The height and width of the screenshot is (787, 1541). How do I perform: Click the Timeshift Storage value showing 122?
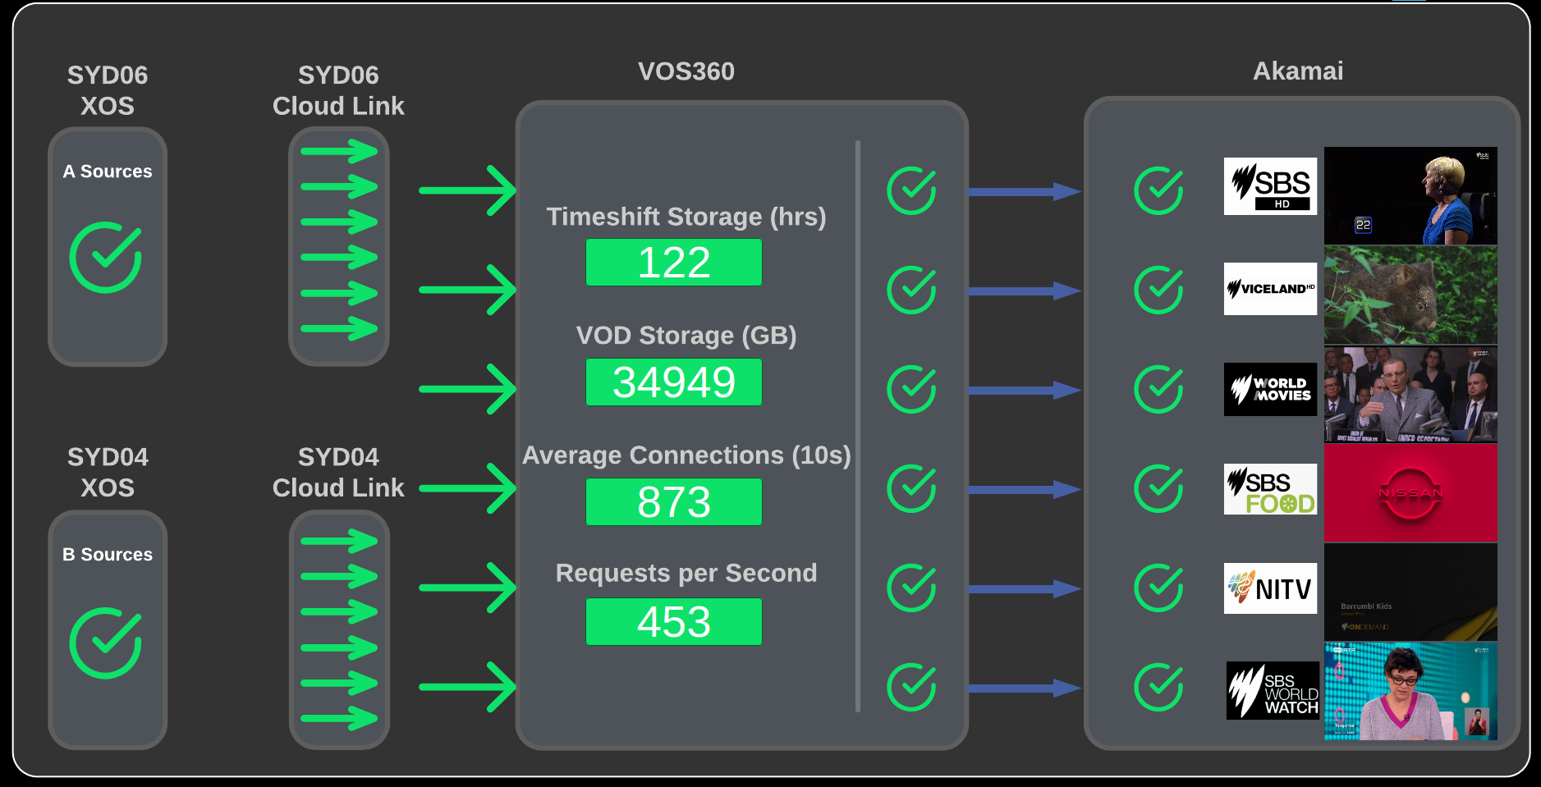pos(673,263)
